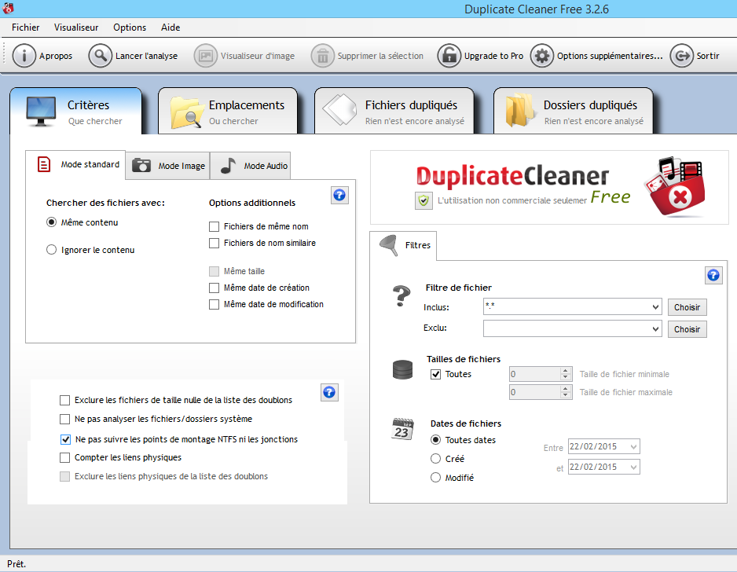Increase the Taille de fichier minimale spinner
This screenshot has width=737, height=572.
coord(565,371)
